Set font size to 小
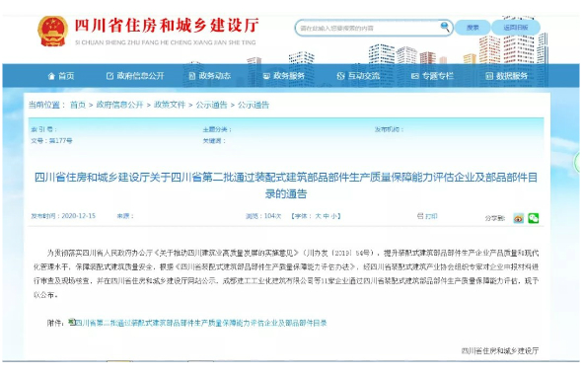The width and height of the screenshot is (582, 375). [x=333, y=216]
